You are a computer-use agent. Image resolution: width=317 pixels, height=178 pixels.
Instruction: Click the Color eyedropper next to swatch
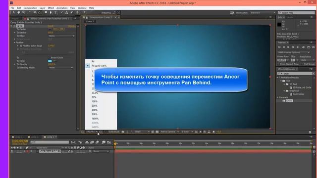[54, 61]
